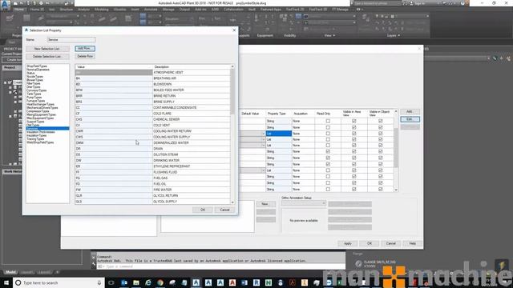Open Task View from the taskbar
Image resolution: width=513 pixels, height=288 pixels.
(111, 282)
